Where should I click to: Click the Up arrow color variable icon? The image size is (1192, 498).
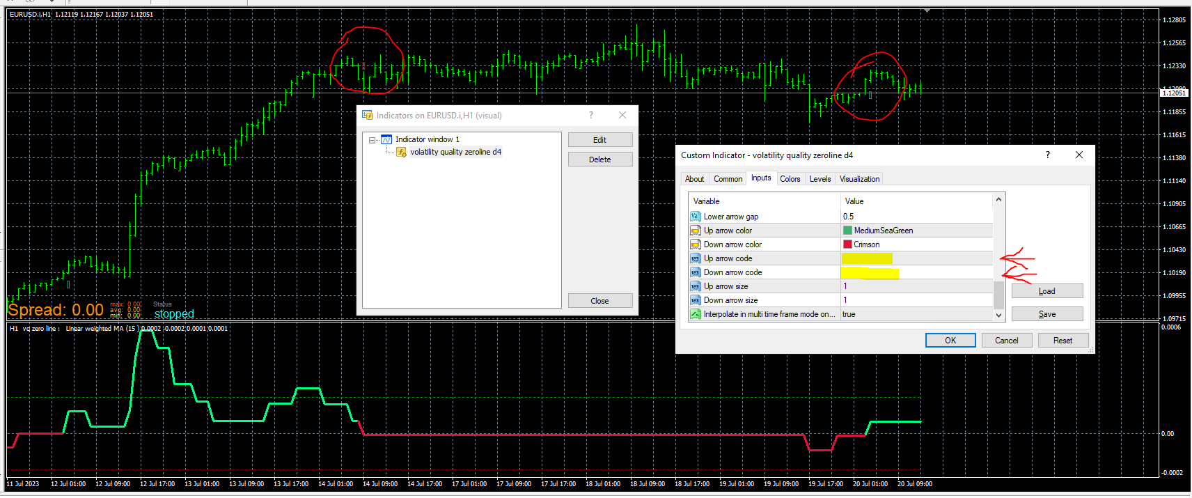[695, 231]
